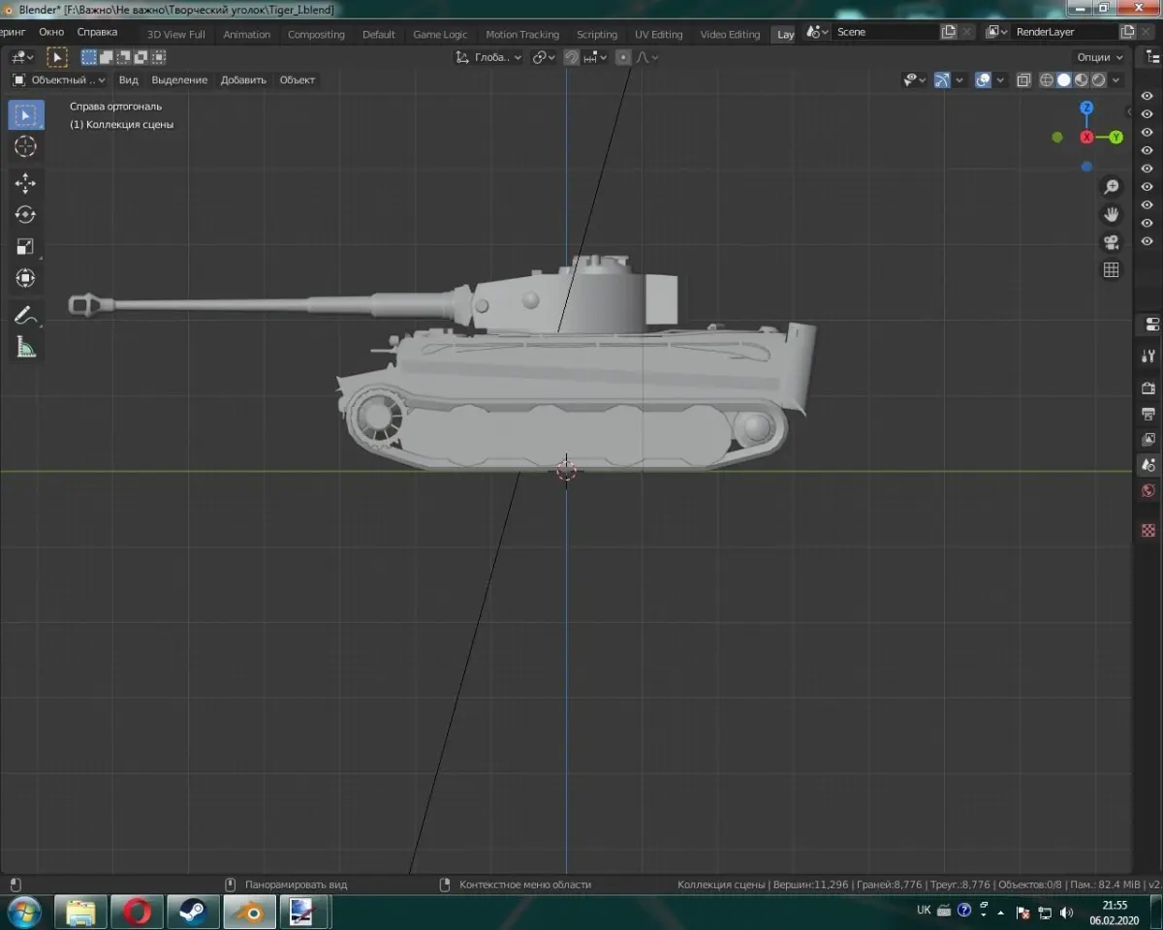Toggle the topmost eye icon in outliner
Image resolution: width=1163 pixels, height=930 pixels.
[x=1147, y=96]
